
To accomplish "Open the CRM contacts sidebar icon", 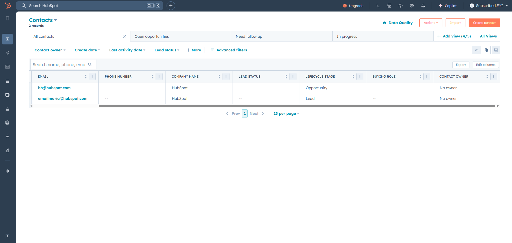I will click(x=7, y=39).
